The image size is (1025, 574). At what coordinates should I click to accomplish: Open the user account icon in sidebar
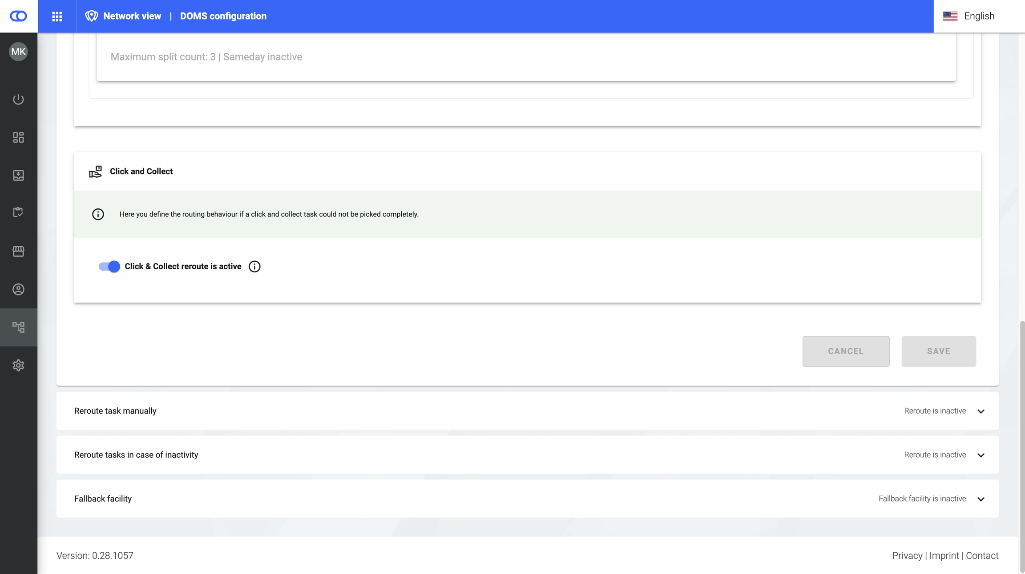pos(18,289)
